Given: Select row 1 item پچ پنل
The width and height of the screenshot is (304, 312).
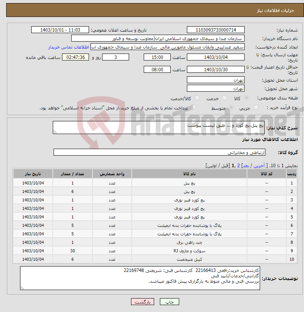Looking at the screenshot, I should (x=189, y=183).
